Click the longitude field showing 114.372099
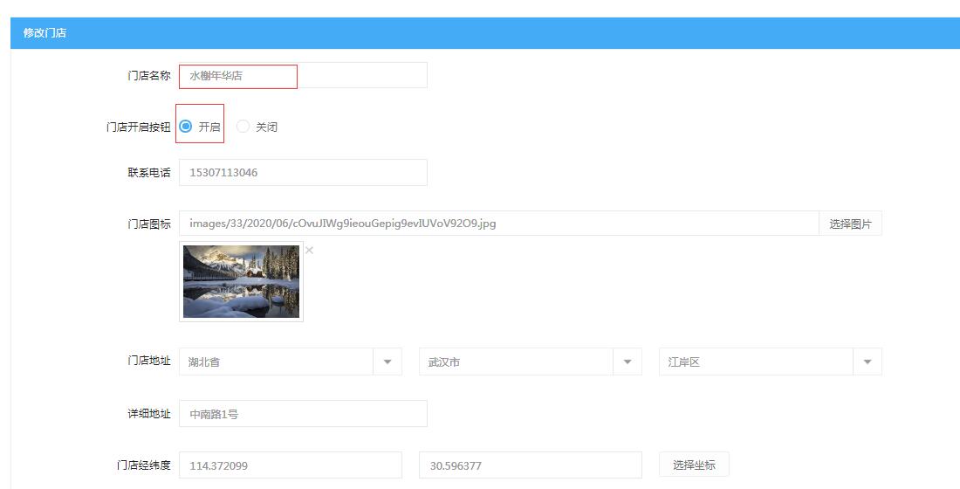The image size is (960, 489). [x=291, y=465]
